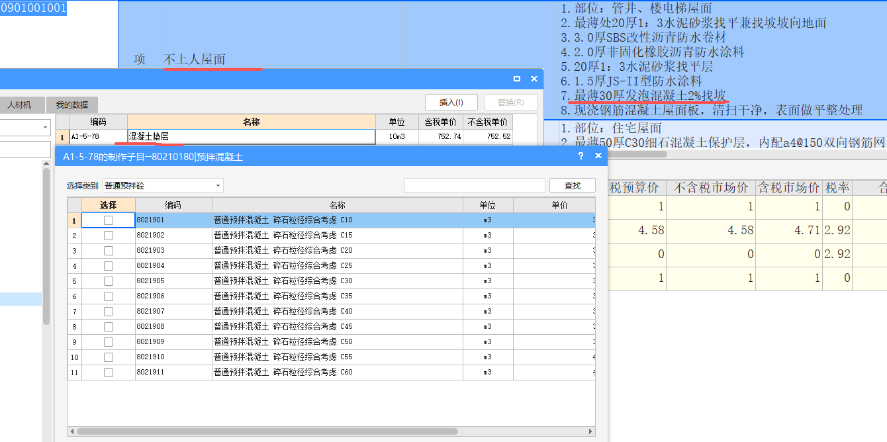Click the 查找 search button
This screenshot has width=887, height=442.
coord(573,186)
